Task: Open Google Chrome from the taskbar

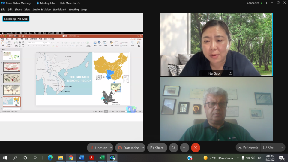Action: (x=71, y=158)
